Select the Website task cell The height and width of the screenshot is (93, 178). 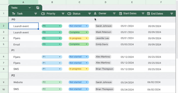pyautogui.click(x=23, y=82)
